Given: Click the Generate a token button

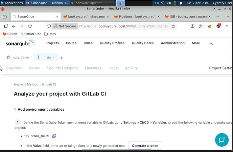Looking at the screenshot, I should (145, 146).
